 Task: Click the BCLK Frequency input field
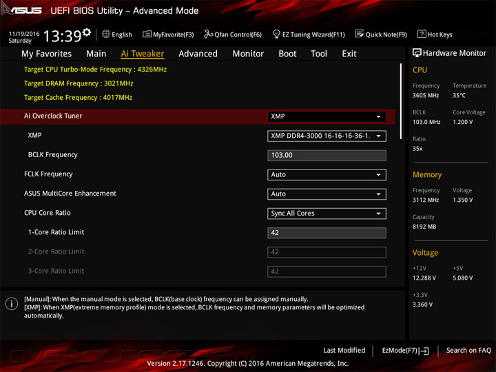click(x=327, y=155)
